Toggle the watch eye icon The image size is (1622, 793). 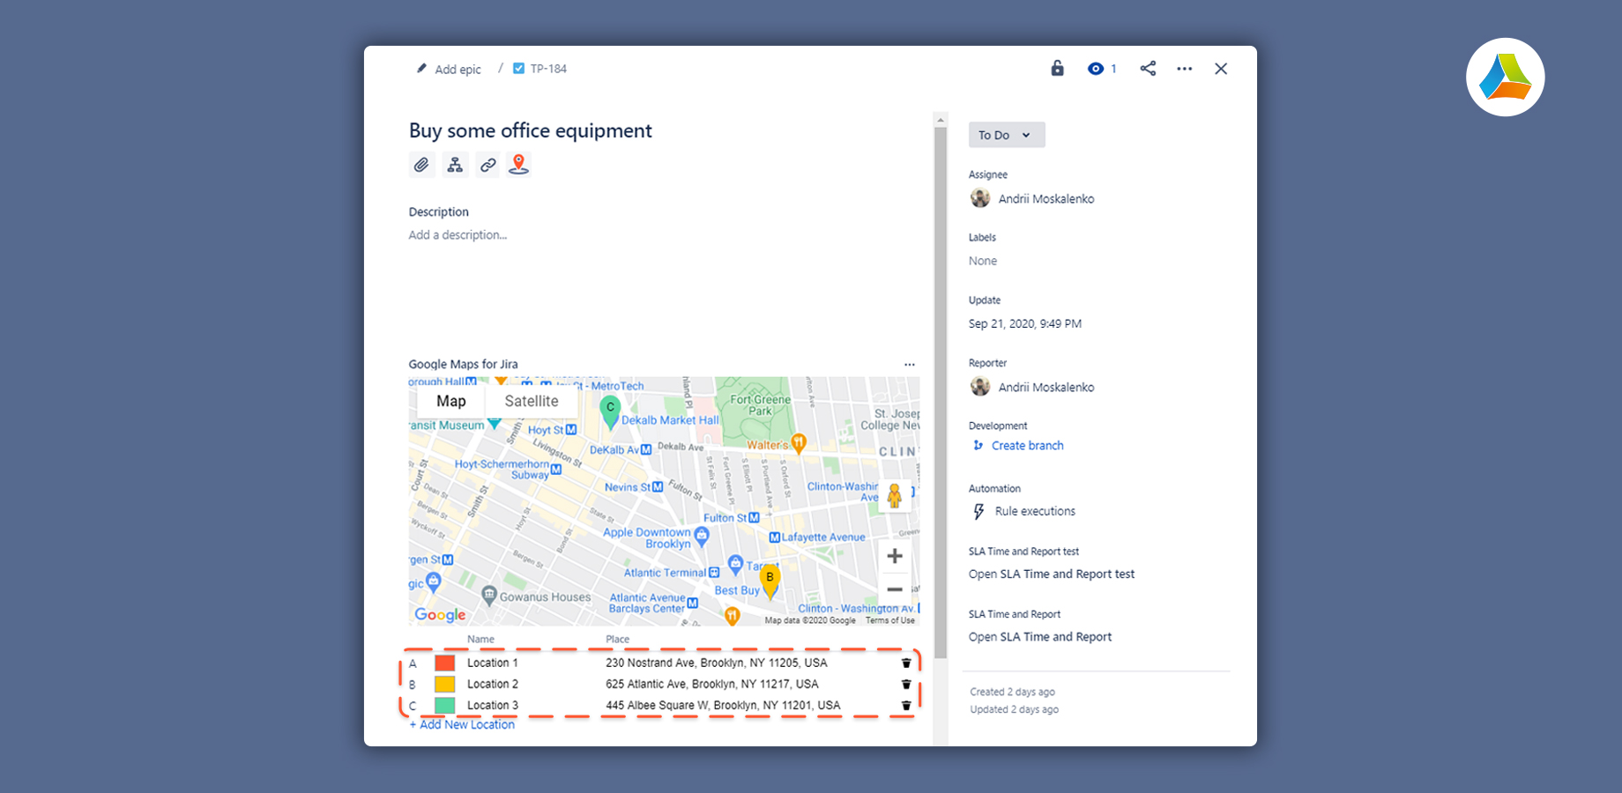pyautogui.click(x=1095, y=69)
